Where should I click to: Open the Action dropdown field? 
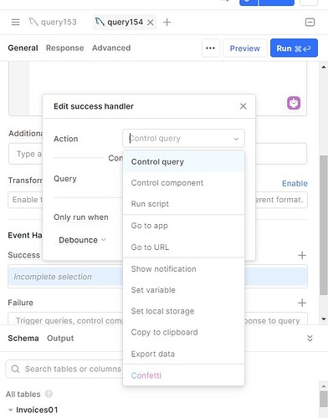[x=183, y=138]
